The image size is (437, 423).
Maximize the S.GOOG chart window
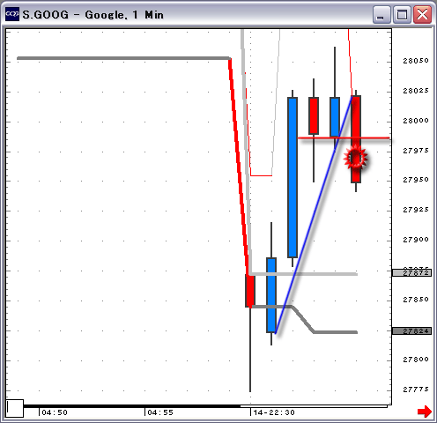[x=402, y=14]
